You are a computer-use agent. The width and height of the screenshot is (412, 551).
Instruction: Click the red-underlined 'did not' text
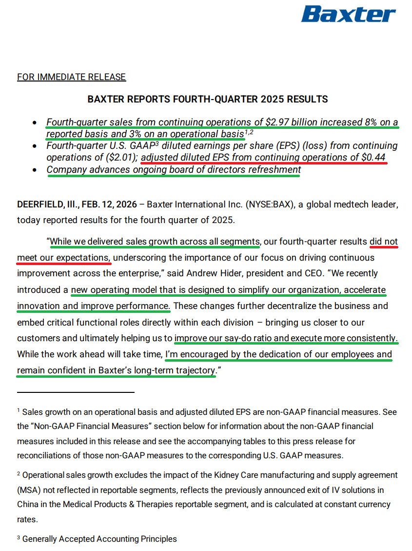[384, 242]
